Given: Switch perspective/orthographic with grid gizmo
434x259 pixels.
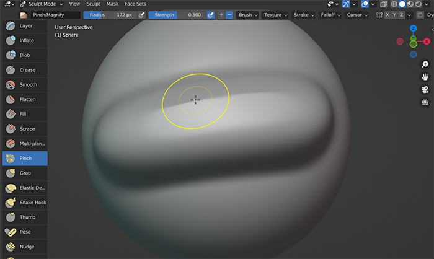Looking at the screenshot, I should (425, 102).
